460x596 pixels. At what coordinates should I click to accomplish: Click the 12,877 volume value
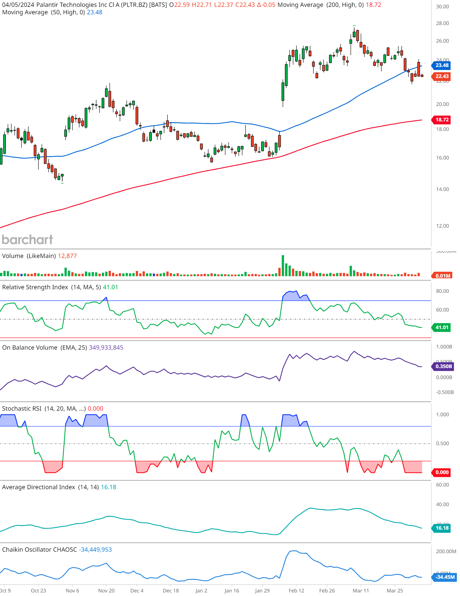pyautogui.click(x=67, y=256)
